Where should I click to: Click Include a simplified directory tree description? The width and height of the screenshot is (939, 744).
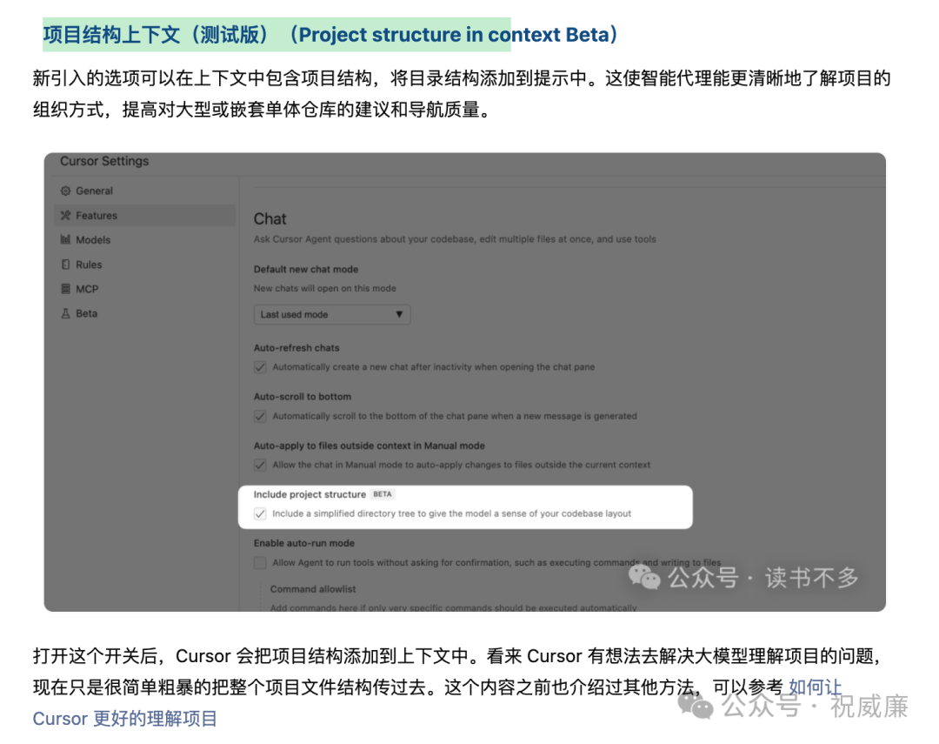pos(451,513)
